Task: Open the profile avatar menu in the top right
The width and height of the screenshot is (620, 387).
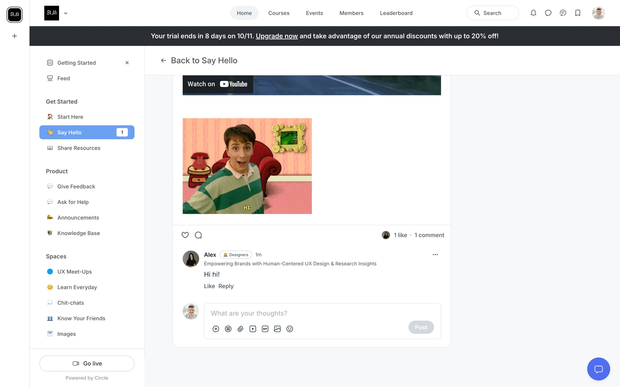Action: (x=598, y=13)
